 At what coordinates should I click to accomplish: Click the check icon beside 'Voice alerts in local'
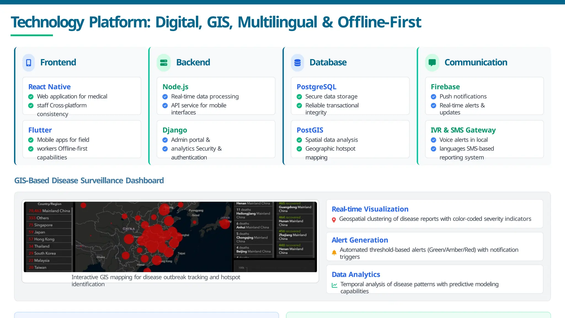(x=433, y=140)
